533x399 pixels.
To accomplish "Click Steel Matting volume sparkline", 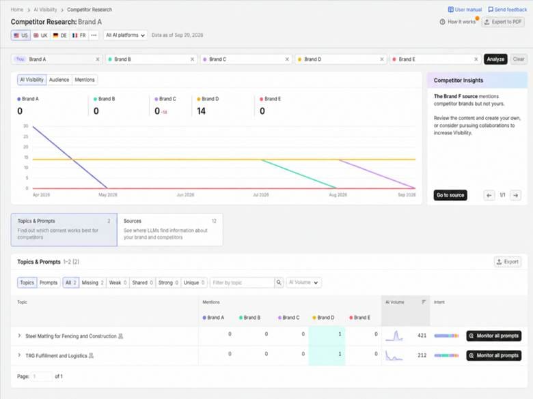I will click(394, 336).
